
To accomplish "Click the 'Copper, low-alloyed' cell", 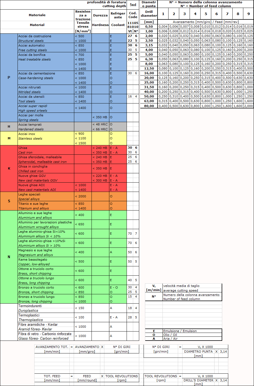I will tap(46, 264).
